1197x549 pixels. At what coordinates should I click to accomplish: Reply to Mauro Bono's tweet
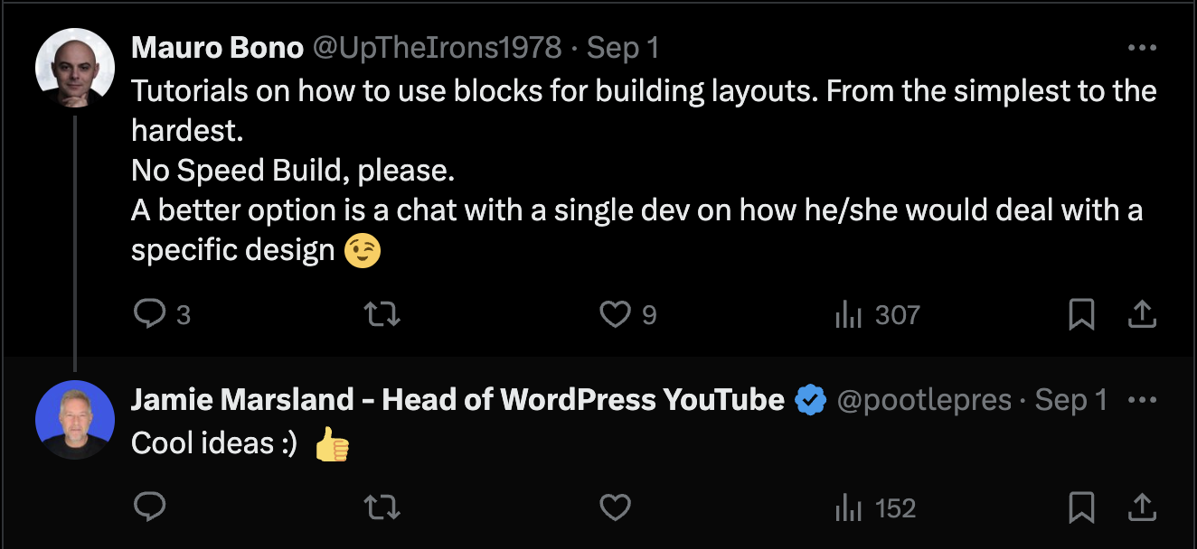(148, 314)
